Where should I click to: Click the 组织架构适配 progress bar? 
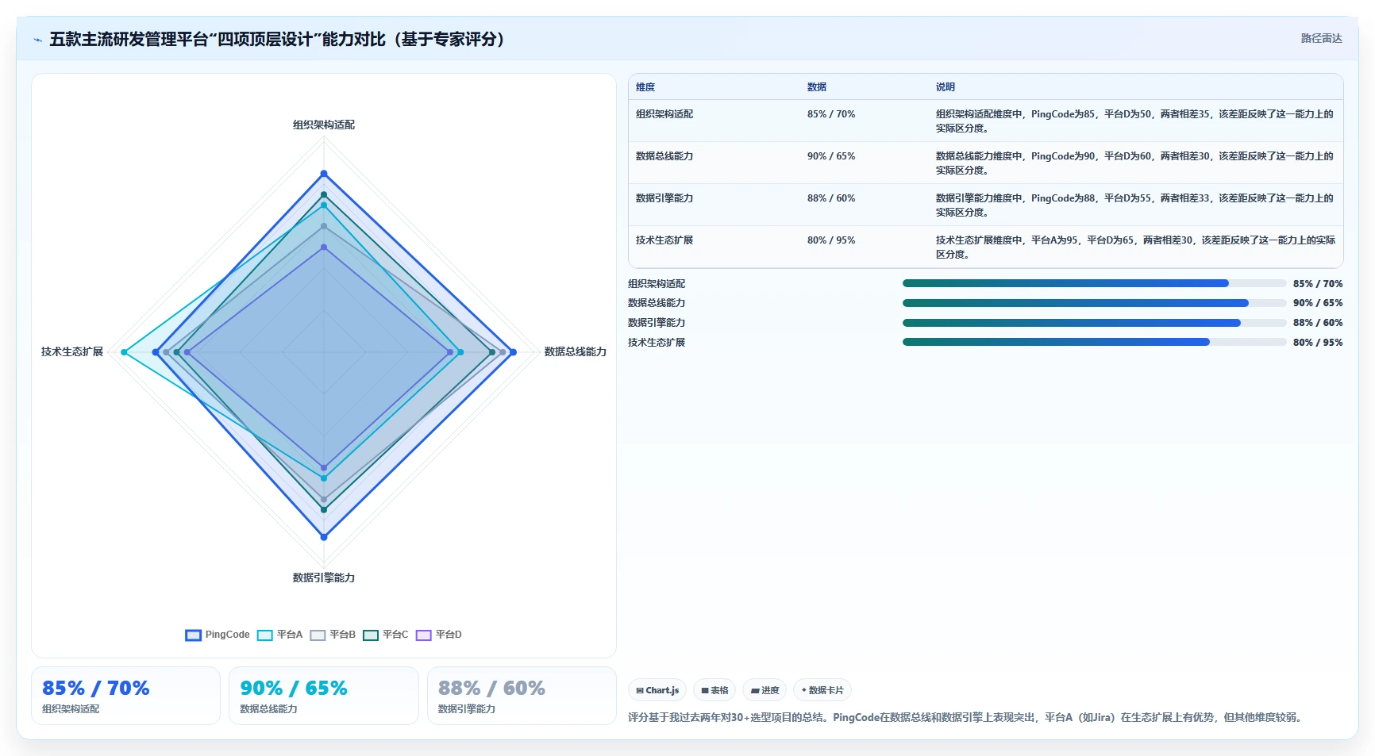(x=1094, y=283)
